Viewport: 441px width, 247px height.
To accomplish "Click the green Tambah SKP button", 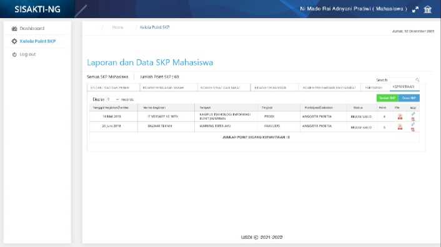I will pos(387,98).
